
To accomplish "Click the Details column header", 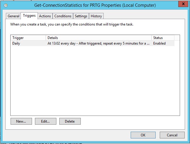I will click(x=99, y=38).
